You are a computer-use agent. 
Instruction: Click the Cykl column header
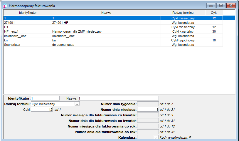[214, 13]
